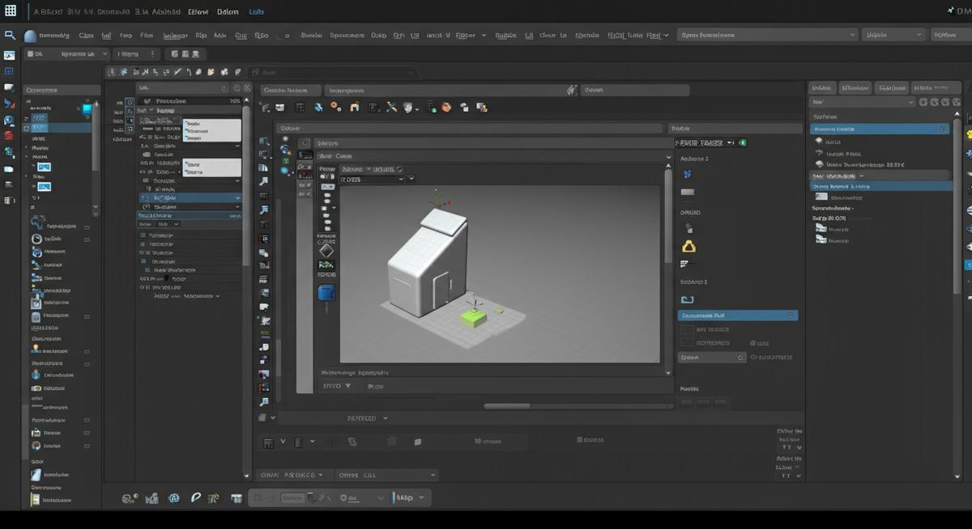Click the yellow warning triangle icon in properties

688,247
